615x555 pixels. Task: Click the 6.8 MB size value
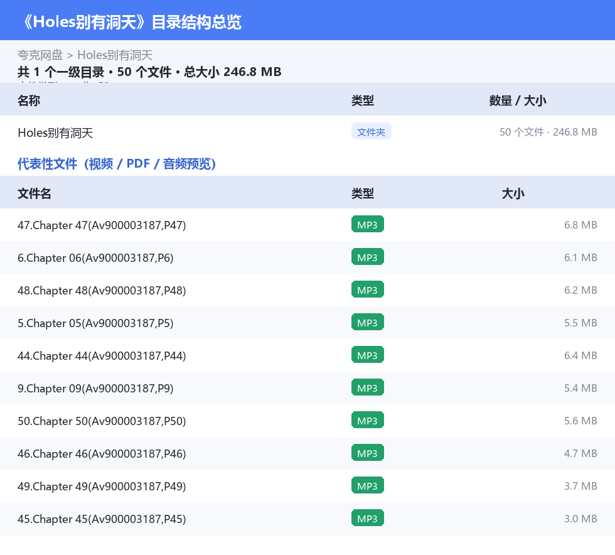(x=580, y=225)
